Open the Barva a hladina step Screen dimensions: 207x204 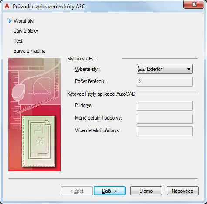pyautogui.click(x=30, y=51)
